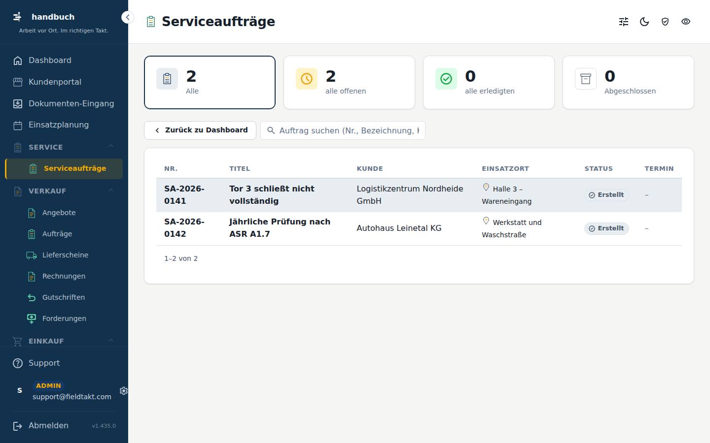Click title Jährliche Prüfung nach ASR A1.7
The image size is (710, 443).
(x=280, y=228)
